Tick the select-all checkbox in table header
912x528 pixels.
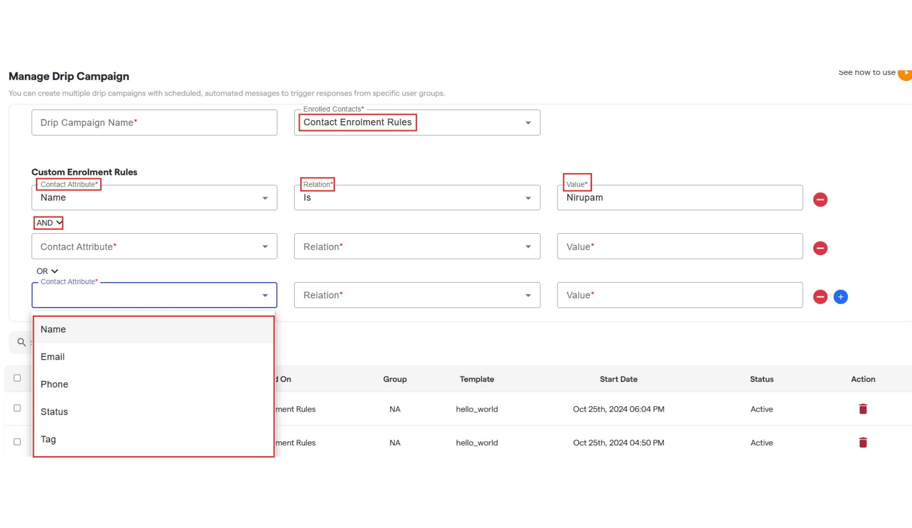pyautogui.click(x=17, y=378)
